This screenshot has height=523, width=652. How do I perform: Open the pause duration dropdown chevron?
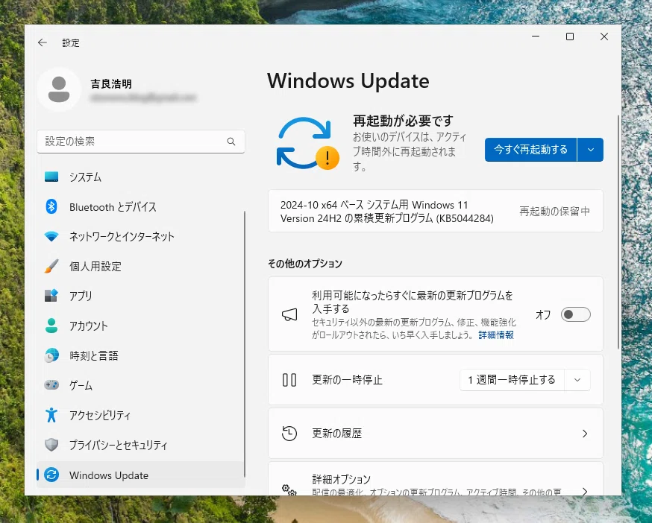[x=577, y=380]
